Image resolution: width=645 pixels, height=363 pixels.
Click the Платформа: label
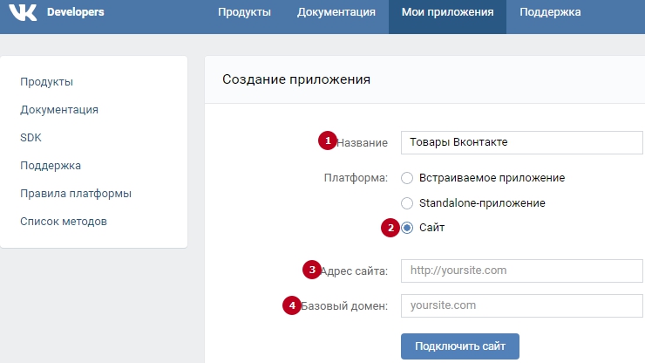click(x=356, y=178)
